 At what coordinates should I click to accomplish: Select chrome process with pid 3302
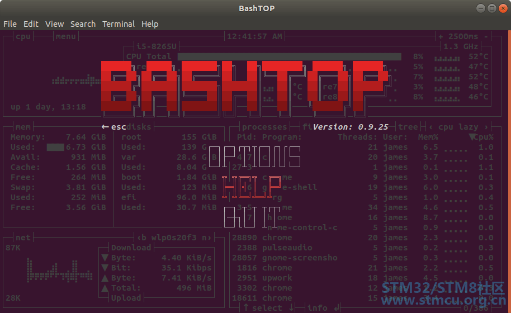coord(362,288)
